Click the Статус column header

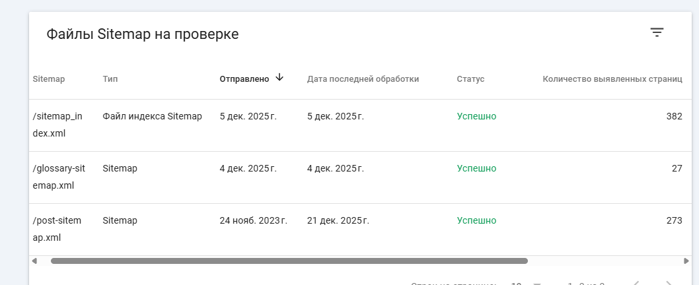click(470, 79)
